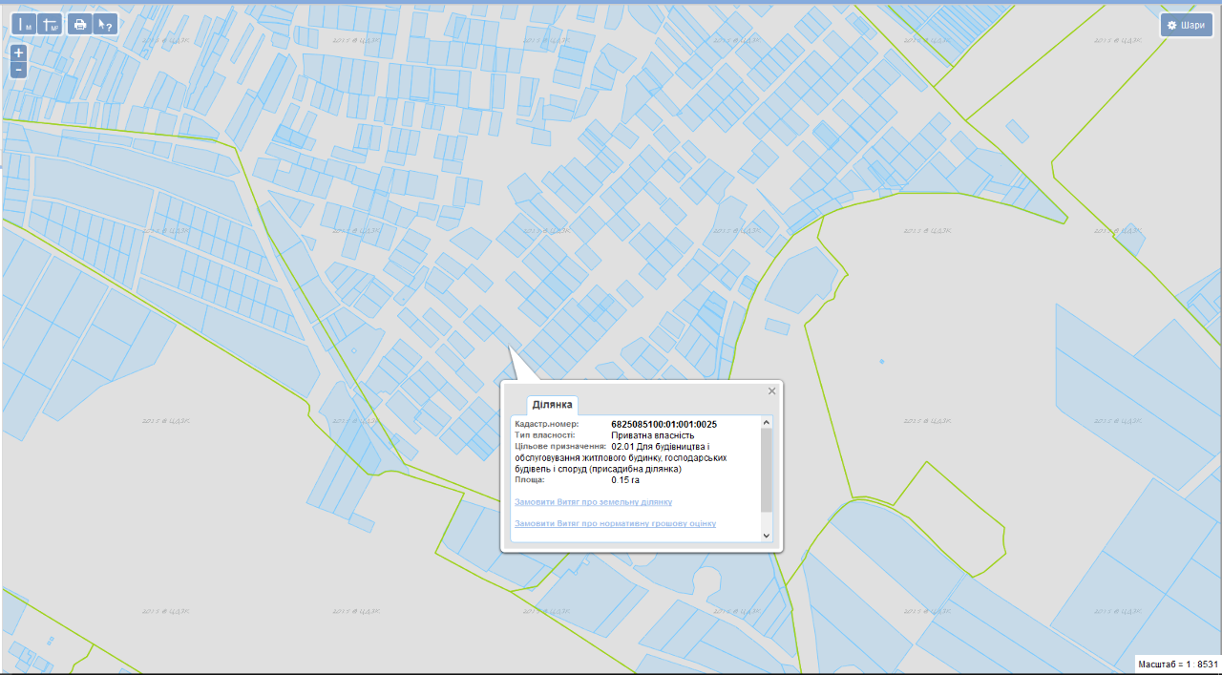Click the Масштаб = 1 : 8531 scale indicator
The height and width of the screenshot is (675, 1222).
pos(1178,664)
